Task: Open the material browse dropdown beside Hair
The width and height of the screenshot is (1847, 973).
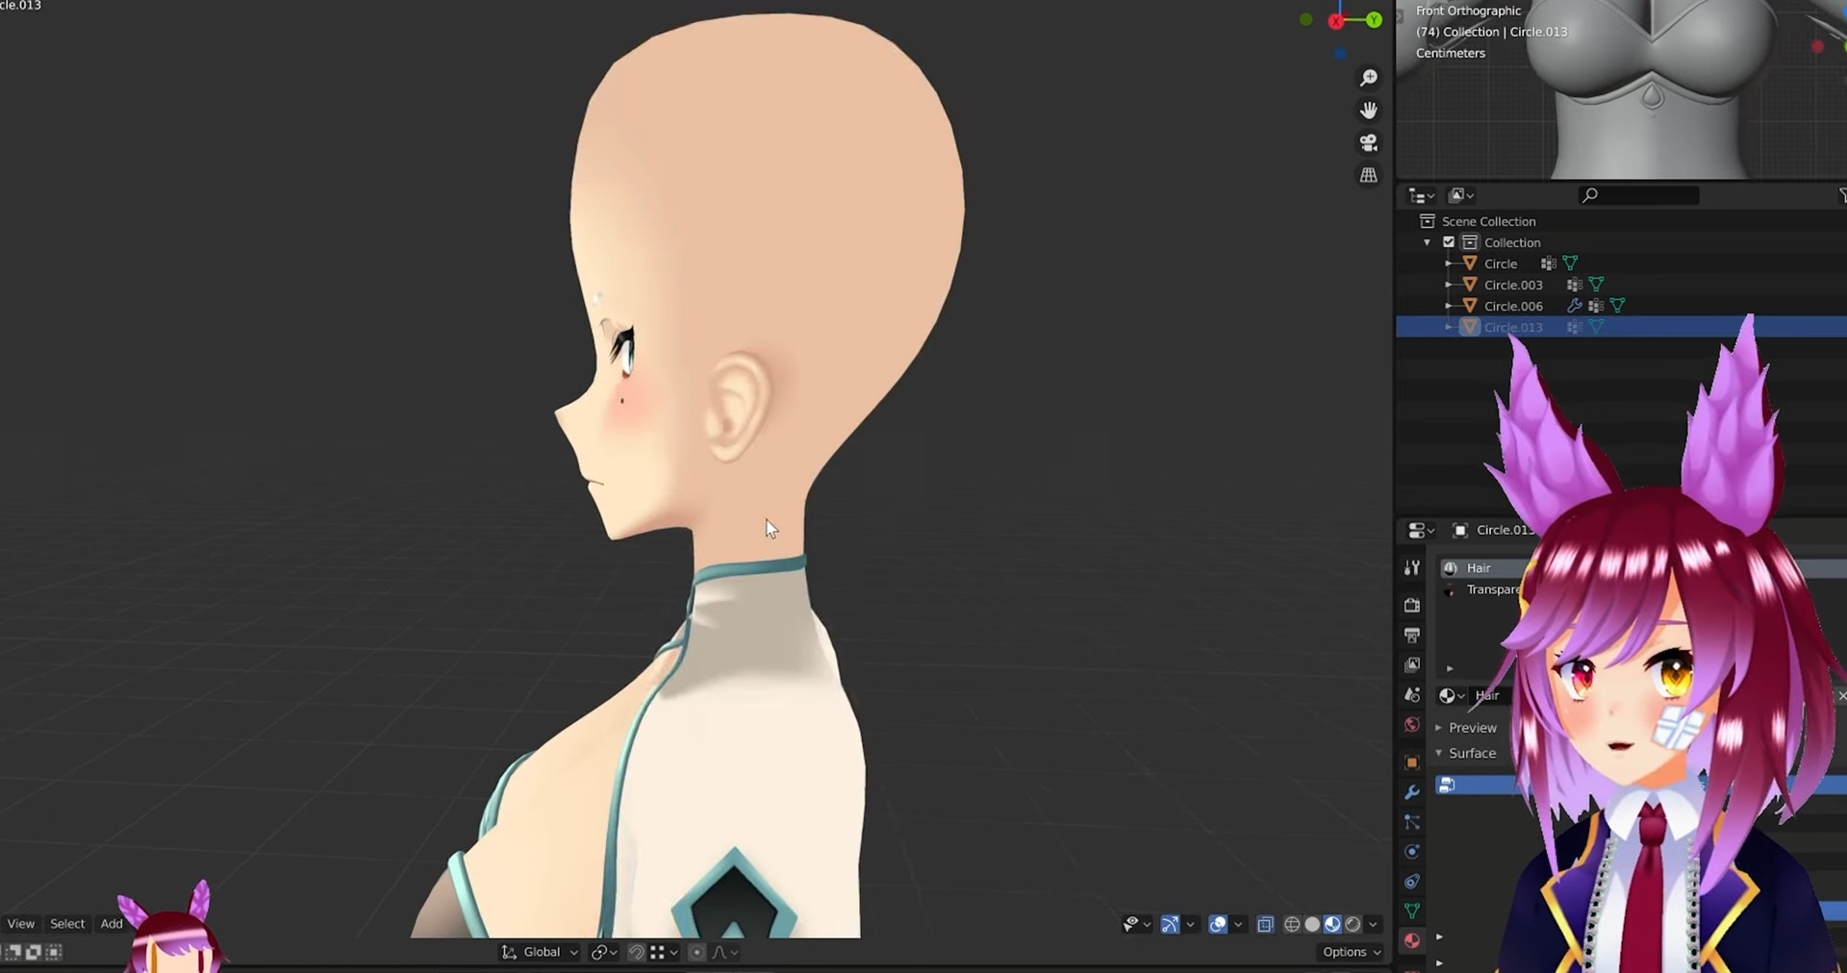Action: pyautogui.click(x=1452, y=695)
